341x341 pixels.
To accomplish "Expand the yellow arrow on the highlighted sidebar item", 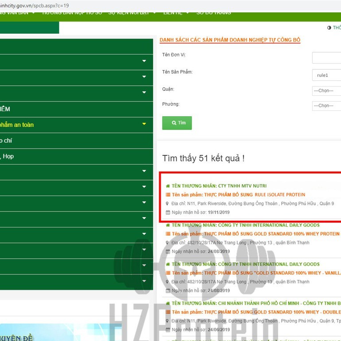I will coord(144,125).
